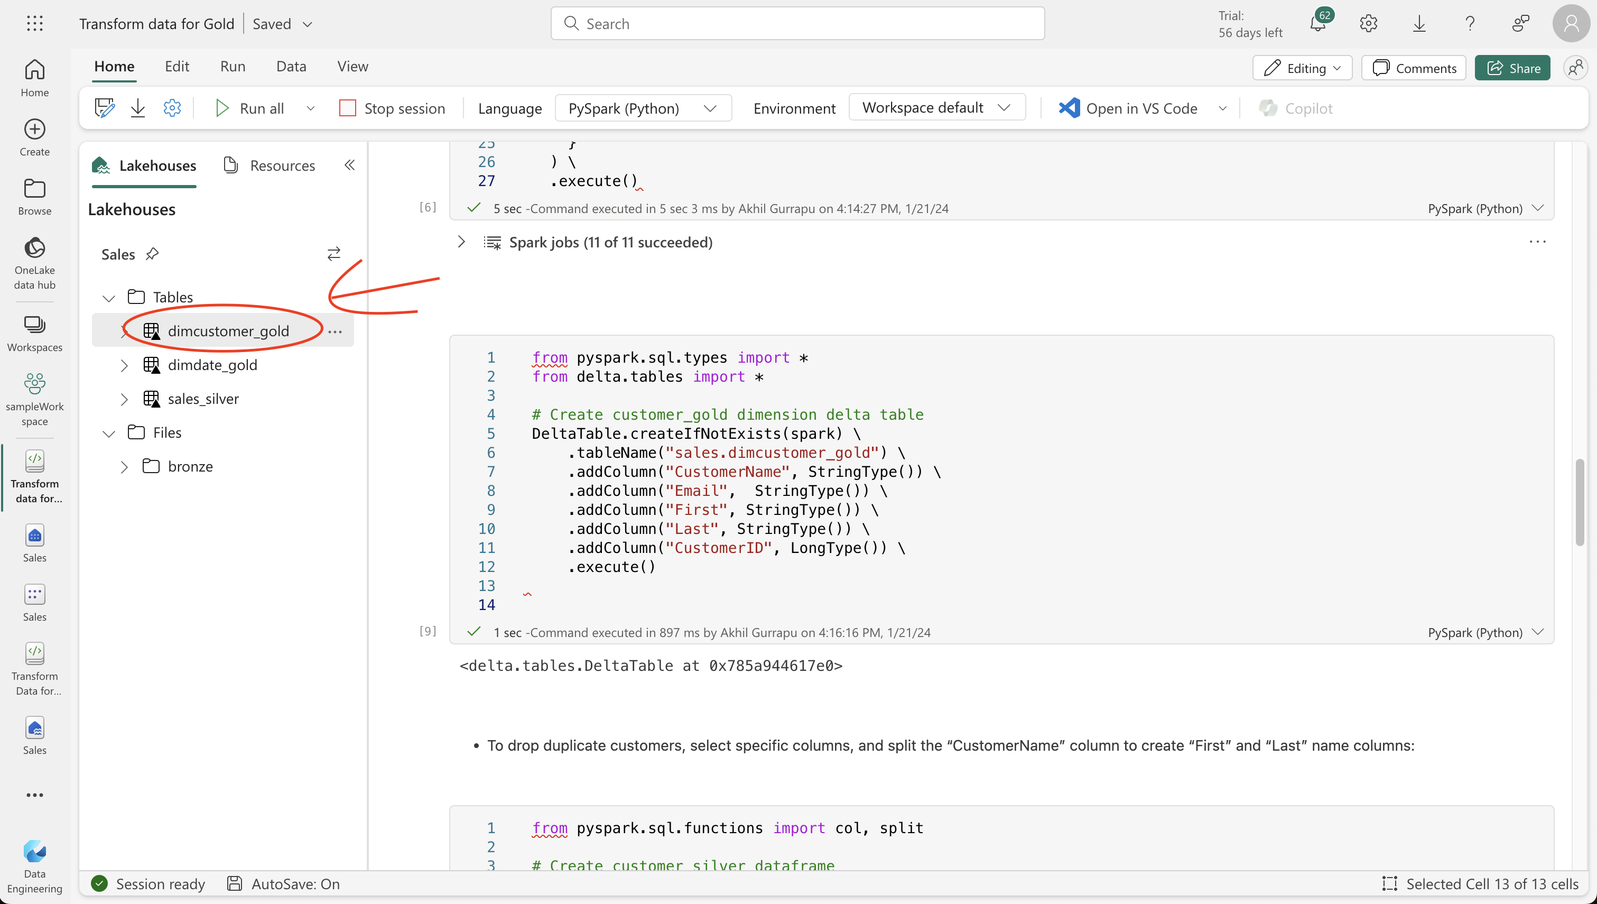Image resolution: width=1597 pixels, height=904 pixels.
Task: Click Stop session button
Action: click(x=392, y=108)
